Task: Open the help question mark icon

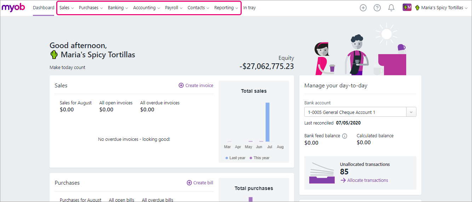Action: pyautogui.click(x=377, y=8)
